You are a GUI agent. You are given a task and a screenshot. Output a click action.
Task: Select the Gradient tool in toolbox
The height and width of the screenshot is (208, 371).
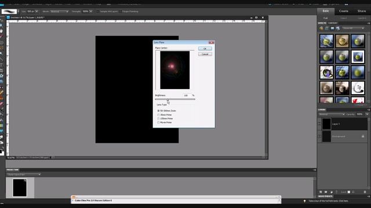(1, 126)
